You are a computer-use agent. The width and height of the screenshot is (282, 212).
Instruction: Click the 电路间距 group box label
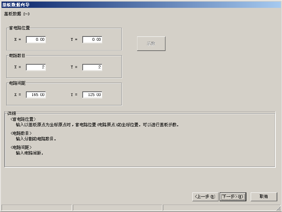[x=17, y=83]
